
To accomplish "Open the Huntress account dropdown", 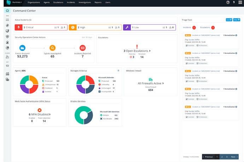I will [17, 2].
